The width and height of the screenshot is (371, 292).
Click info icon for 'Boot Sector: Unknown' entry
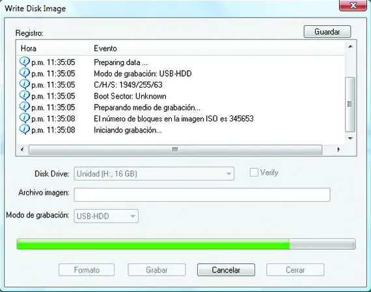(x=24, y=96)
